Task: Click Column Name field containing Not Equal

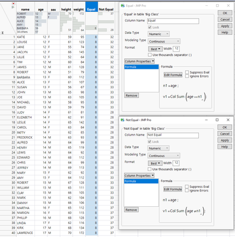Action: [173, 135]
